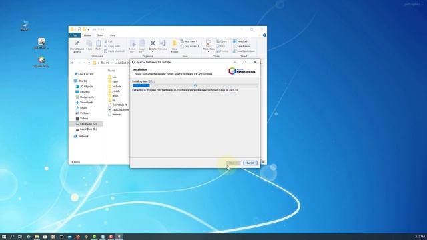Click the Up arrow in File Explorer
427x240 pixels.
pyautogui.click(x=89, y=63)
